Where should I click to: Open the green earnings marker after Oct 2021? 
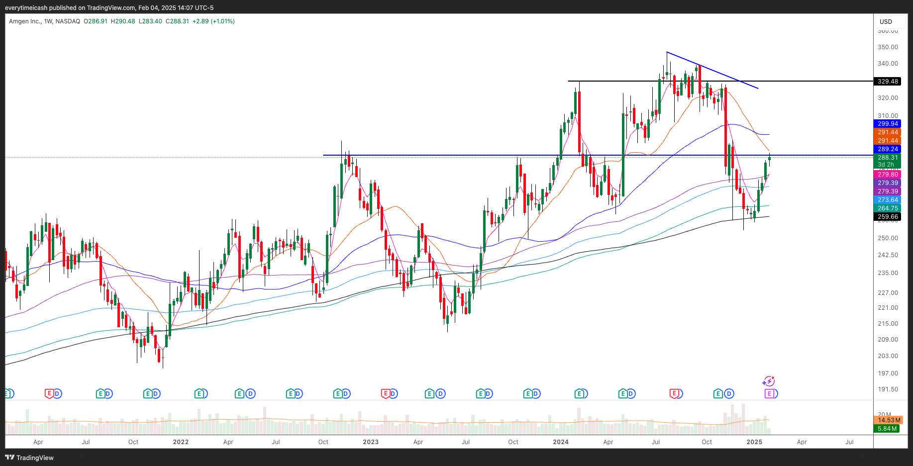click(148, 393)
